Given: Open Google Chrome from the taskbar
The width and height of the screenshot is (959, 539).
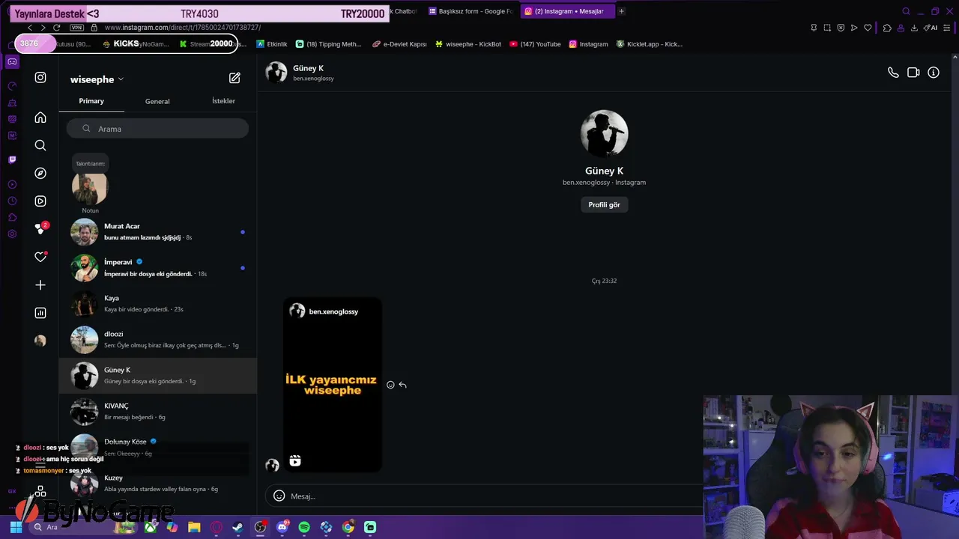Looking at the screenshot, I should (x=348, y=527).
